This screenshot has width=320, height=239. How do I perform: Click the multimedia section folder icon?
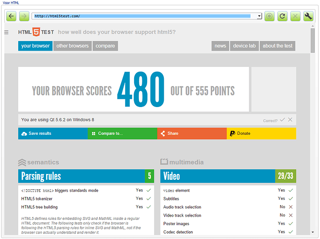pos(164,162)
